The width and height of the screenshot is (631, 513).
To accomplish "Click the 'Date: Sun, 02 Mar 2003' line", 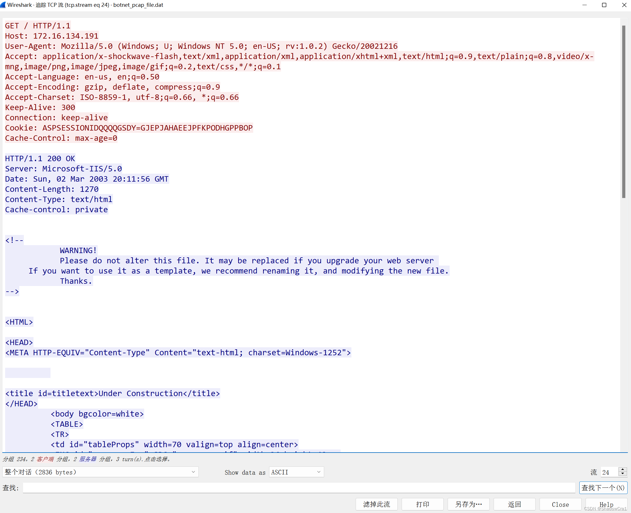I will tap(87, 179).
